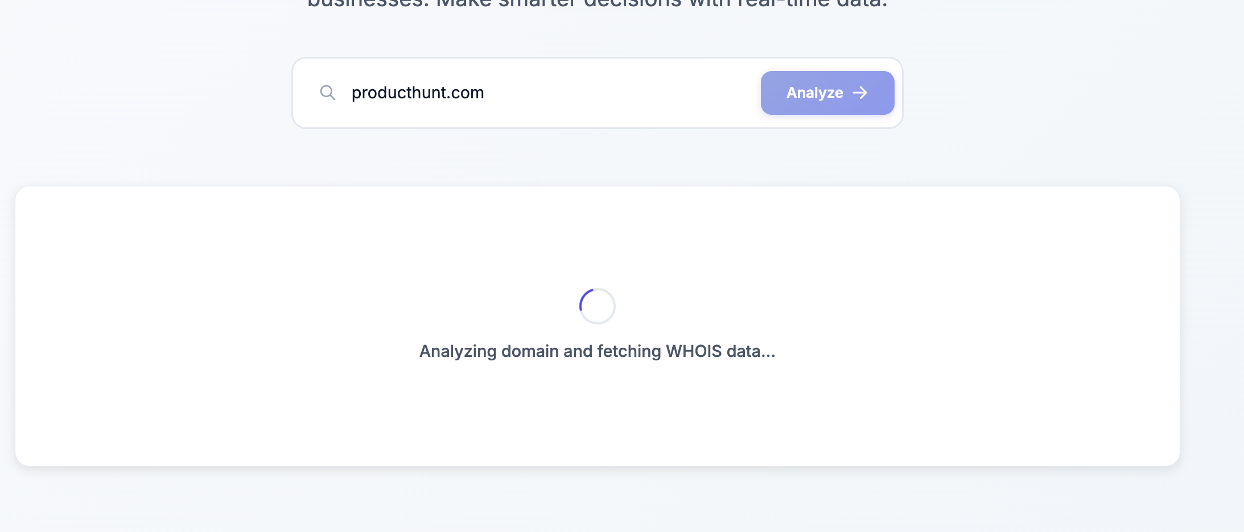
Task: Click the heading text about real-time data
Action: tap(598, 6)
